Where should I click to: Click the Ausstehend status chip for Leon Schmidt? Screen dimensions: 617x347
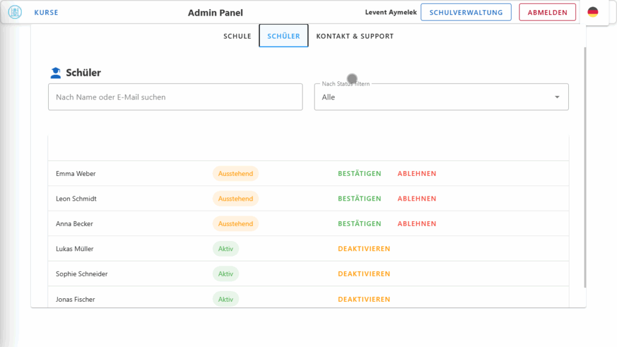point(235,199)
